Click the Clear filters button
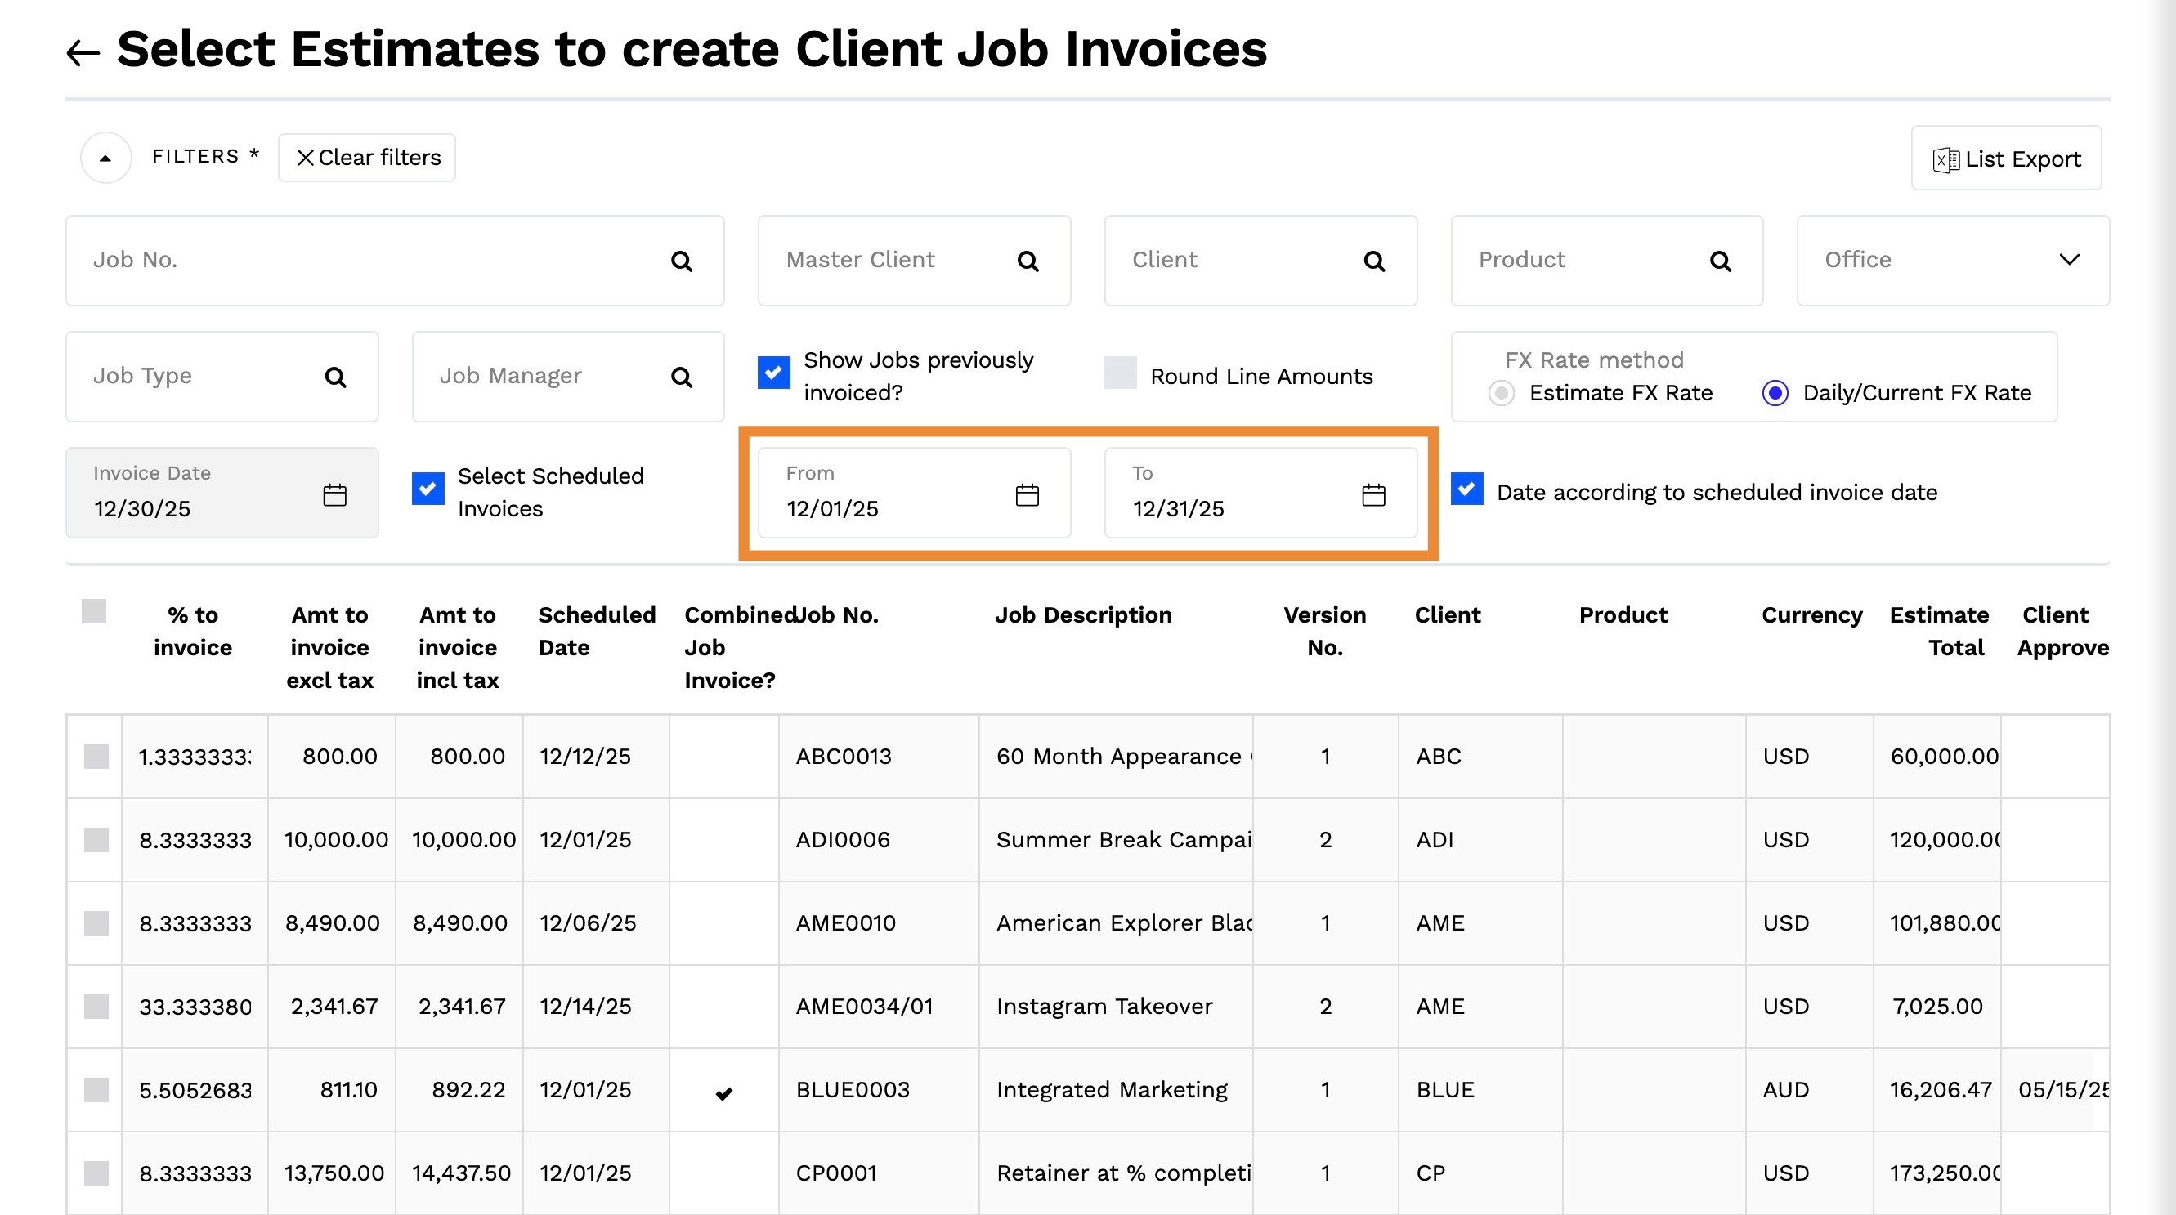 click(x=368, y=158)
